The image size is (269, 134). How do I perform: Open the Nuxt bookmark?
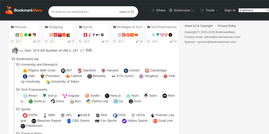pos(132,96)
